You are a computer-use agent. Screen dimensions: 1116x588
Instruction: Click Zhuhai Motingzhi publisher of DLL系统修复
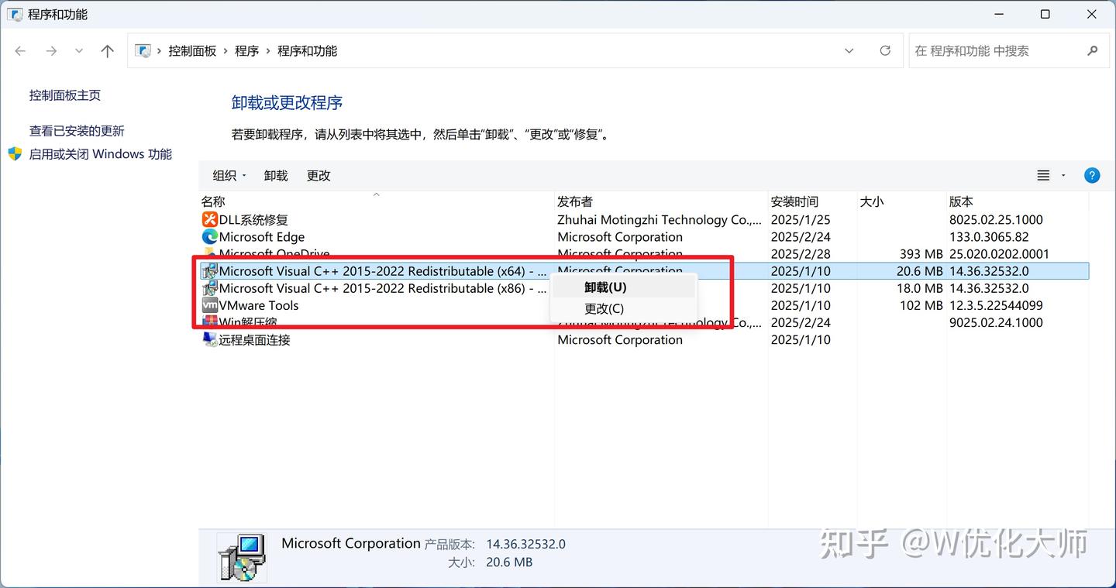[660, 220]
